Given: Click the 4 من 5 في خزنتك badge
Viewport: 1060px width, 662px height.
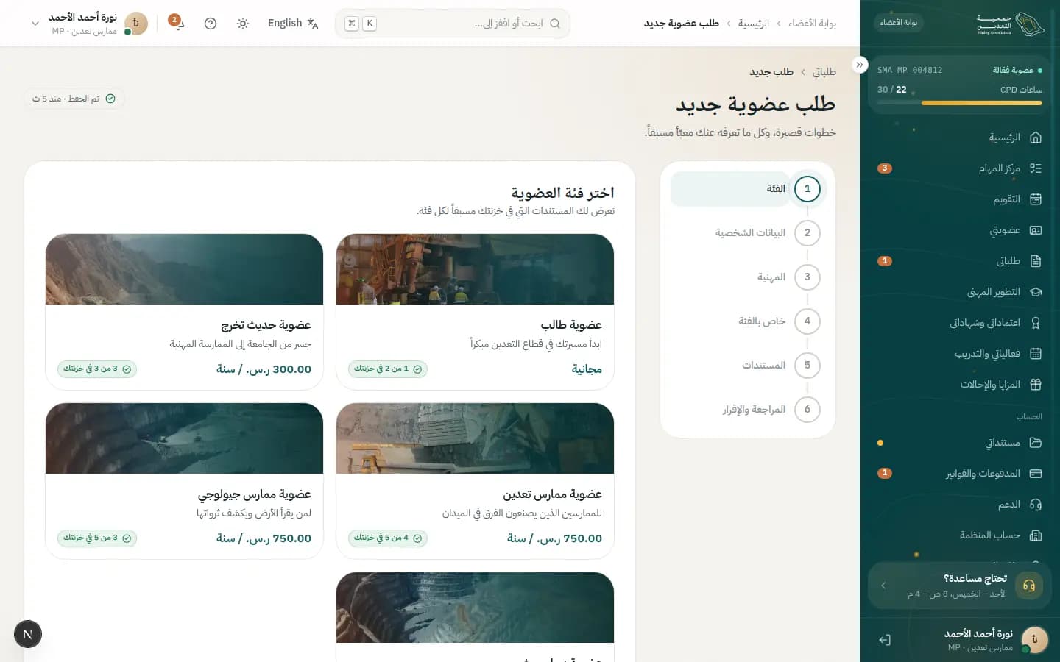Looking at the screenshot, I should (388, 538).
